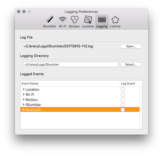The width and height of the screenshot is (163, 156).
Task: Select the Wi-Fi row in events list
Action: click(80, 94)
